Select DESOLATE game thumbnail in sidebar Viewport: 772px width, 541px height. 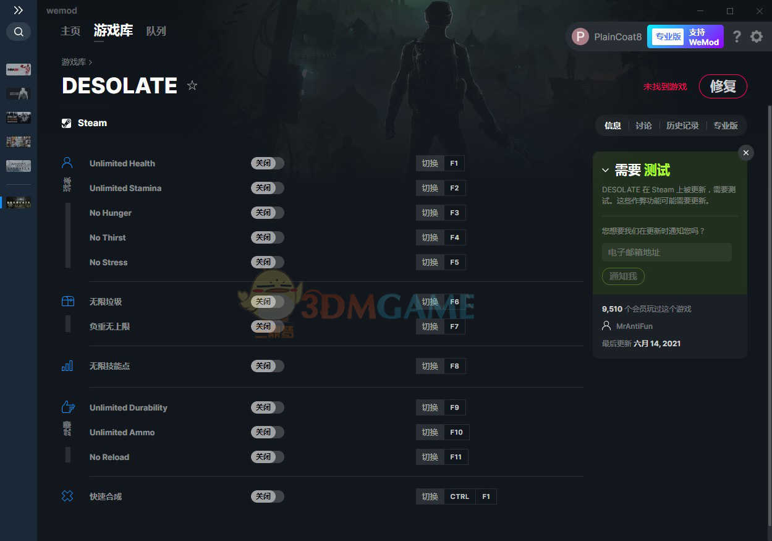(x=19, y=202)
